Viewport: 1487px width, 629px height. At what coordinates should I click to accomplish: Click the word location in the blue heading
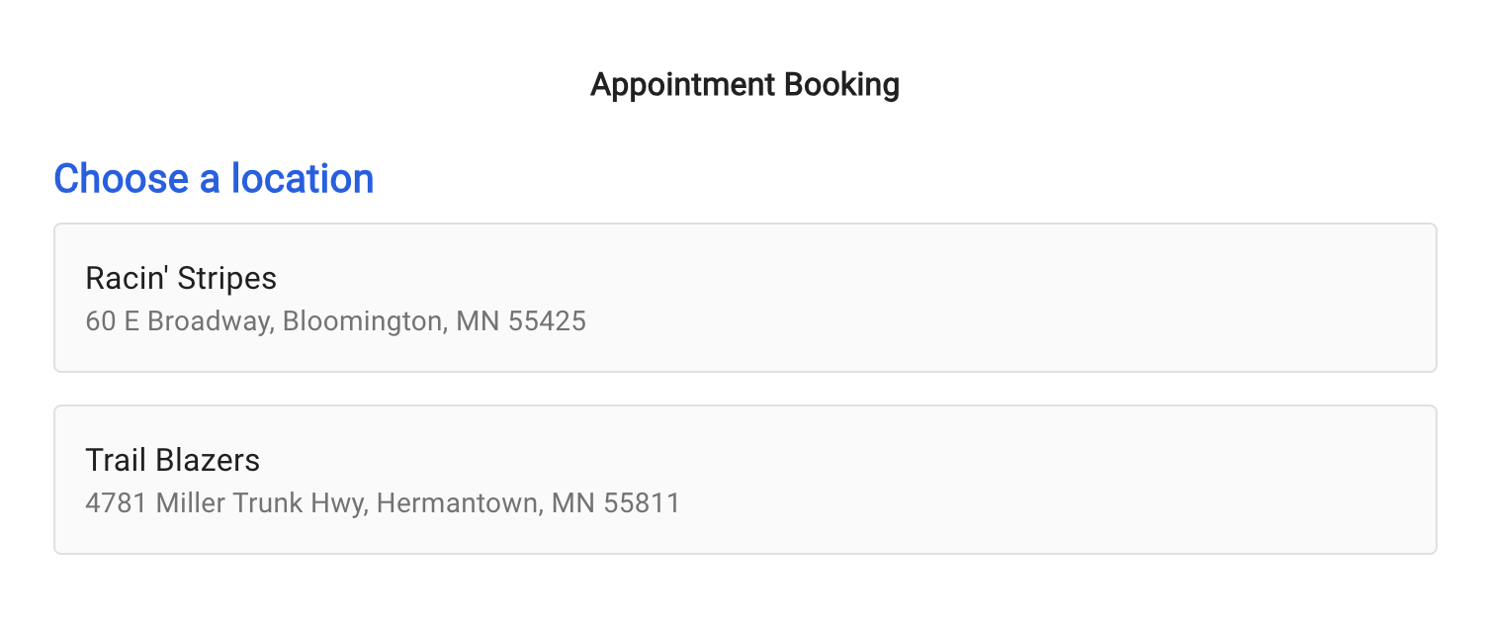click(x=303, y=179)
